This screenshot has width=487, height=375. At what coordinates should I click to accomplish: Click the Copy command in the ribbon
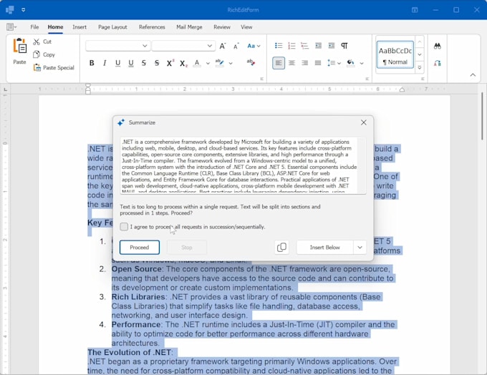[44, 54]
